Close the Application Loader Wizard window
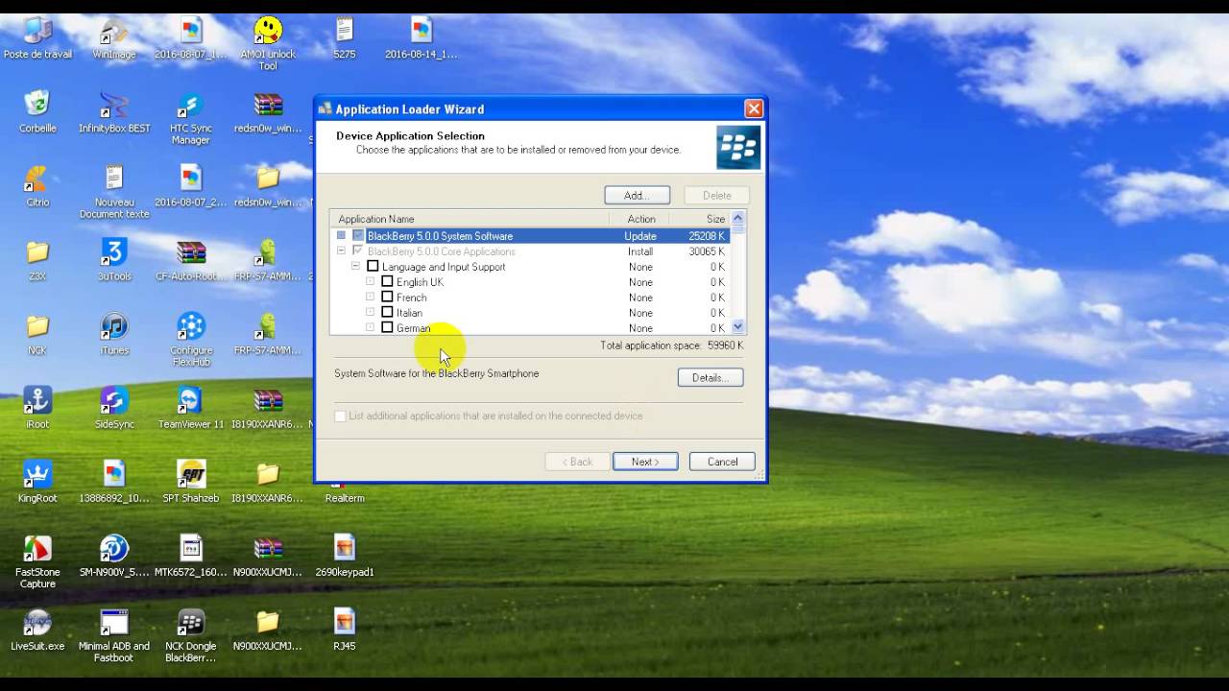The height and width of the screenshot is (691, 1229). click(754, 109)
